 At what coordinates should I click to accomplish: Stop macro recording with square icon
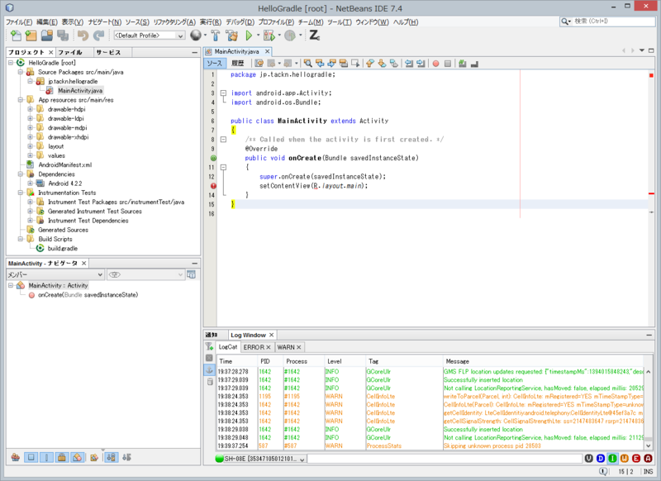(448, 64)
